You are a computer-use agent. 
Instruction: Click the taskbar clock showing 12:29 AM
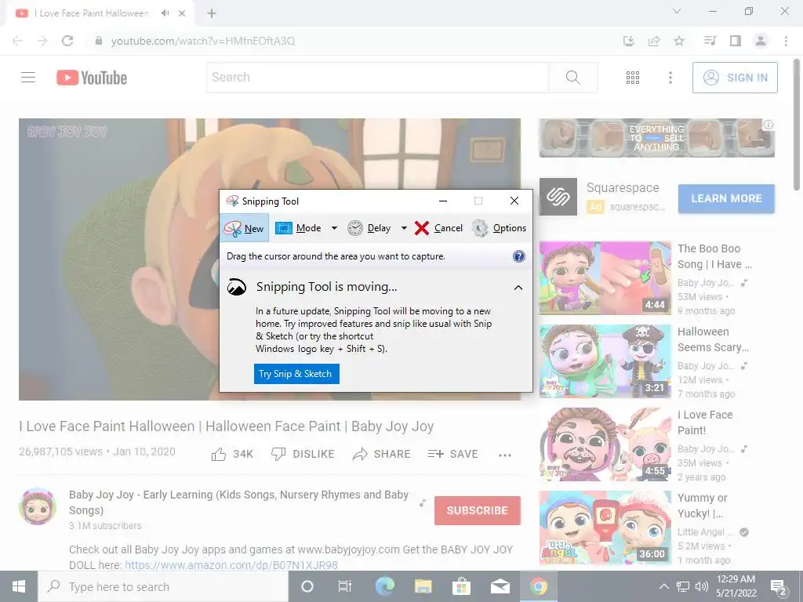(x=736, y=586)
